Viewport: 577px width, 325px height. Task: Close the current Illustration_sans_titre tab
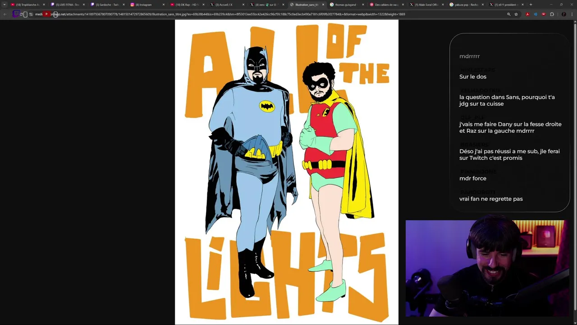323,5
